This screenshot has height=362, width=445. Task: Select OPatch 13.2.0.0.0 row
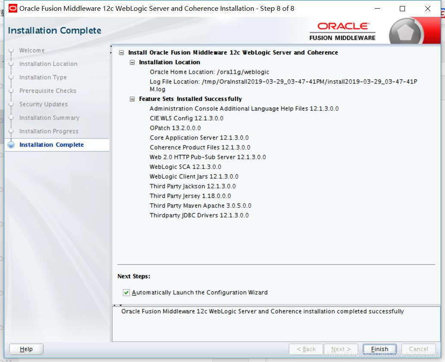tap(175, 128)
